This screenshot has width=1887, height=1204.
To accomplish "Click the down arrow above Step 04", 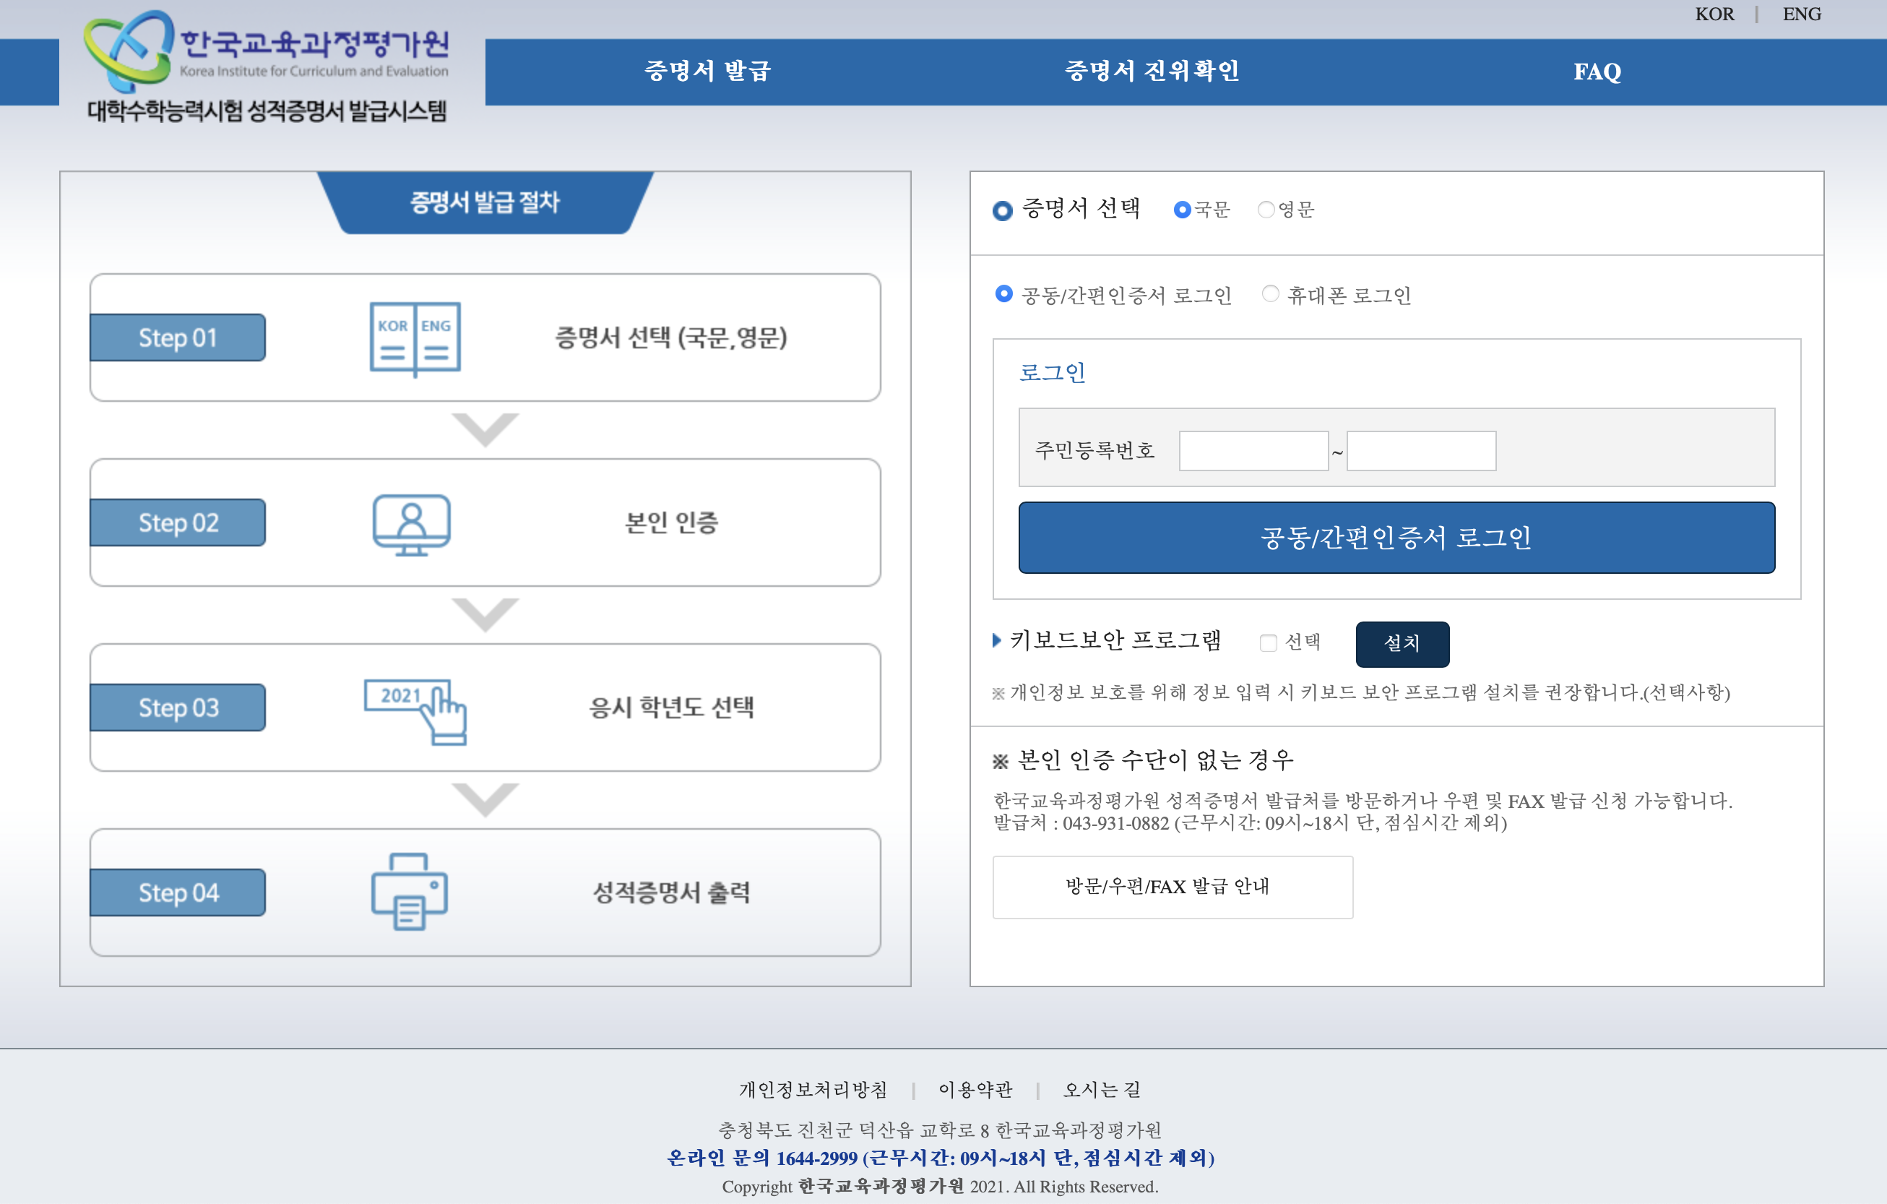I will tap(486, 801).
